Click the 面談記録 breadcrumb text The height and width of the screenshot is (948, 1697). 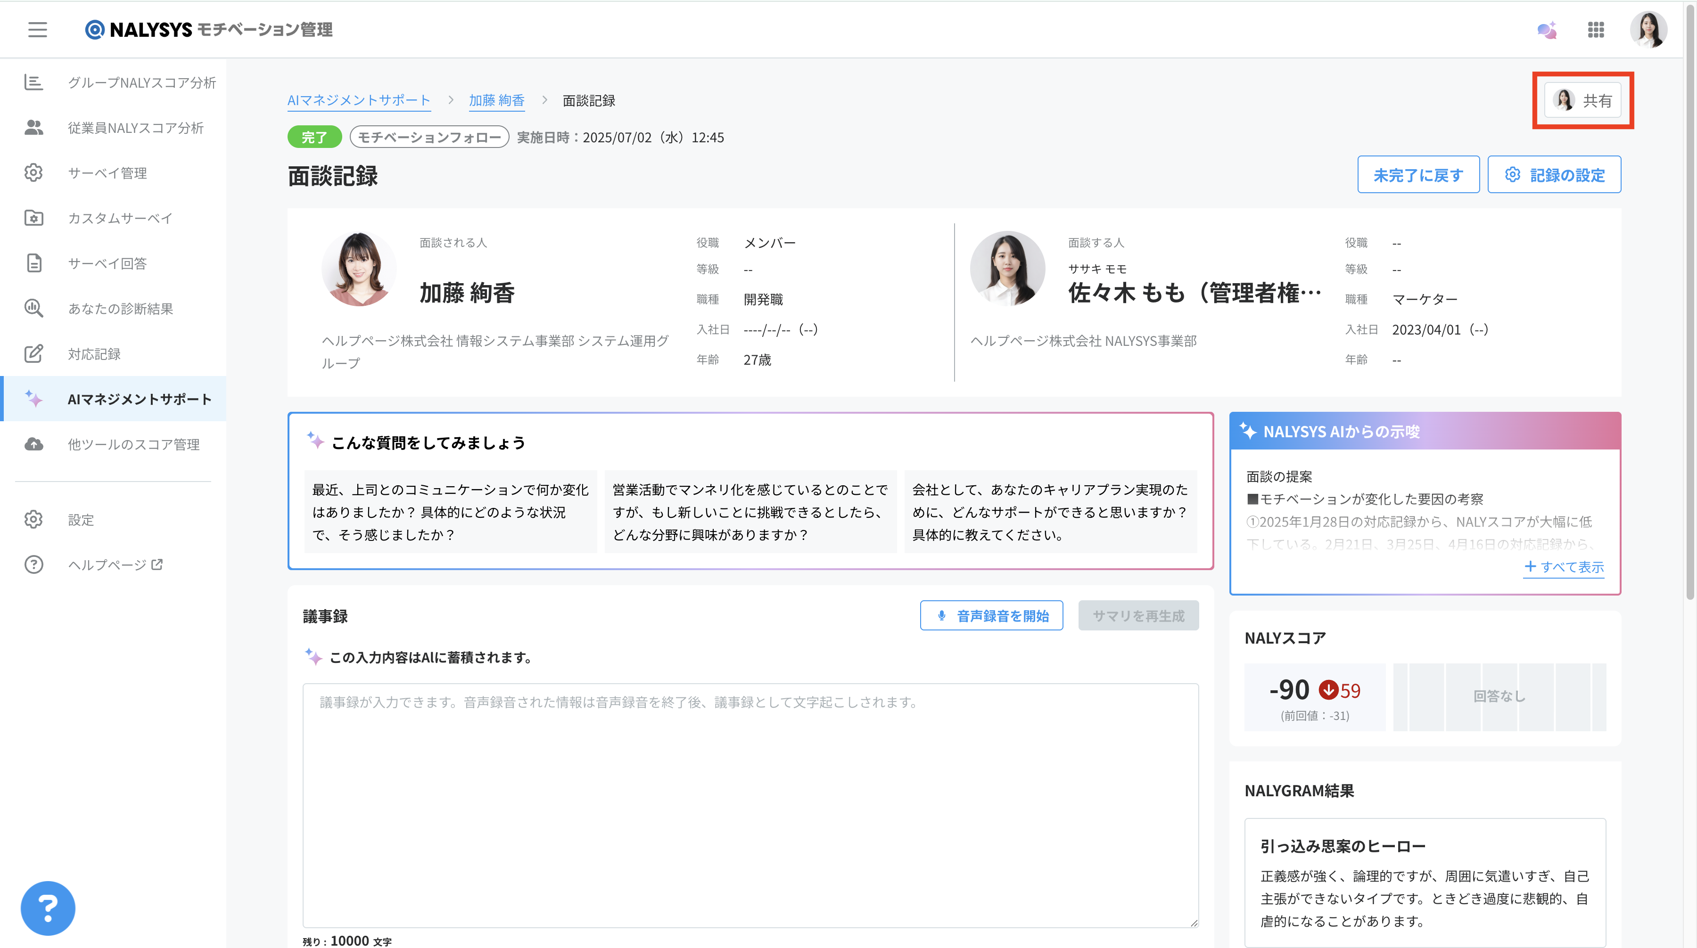pyautogui.click(x=589, y=101)
